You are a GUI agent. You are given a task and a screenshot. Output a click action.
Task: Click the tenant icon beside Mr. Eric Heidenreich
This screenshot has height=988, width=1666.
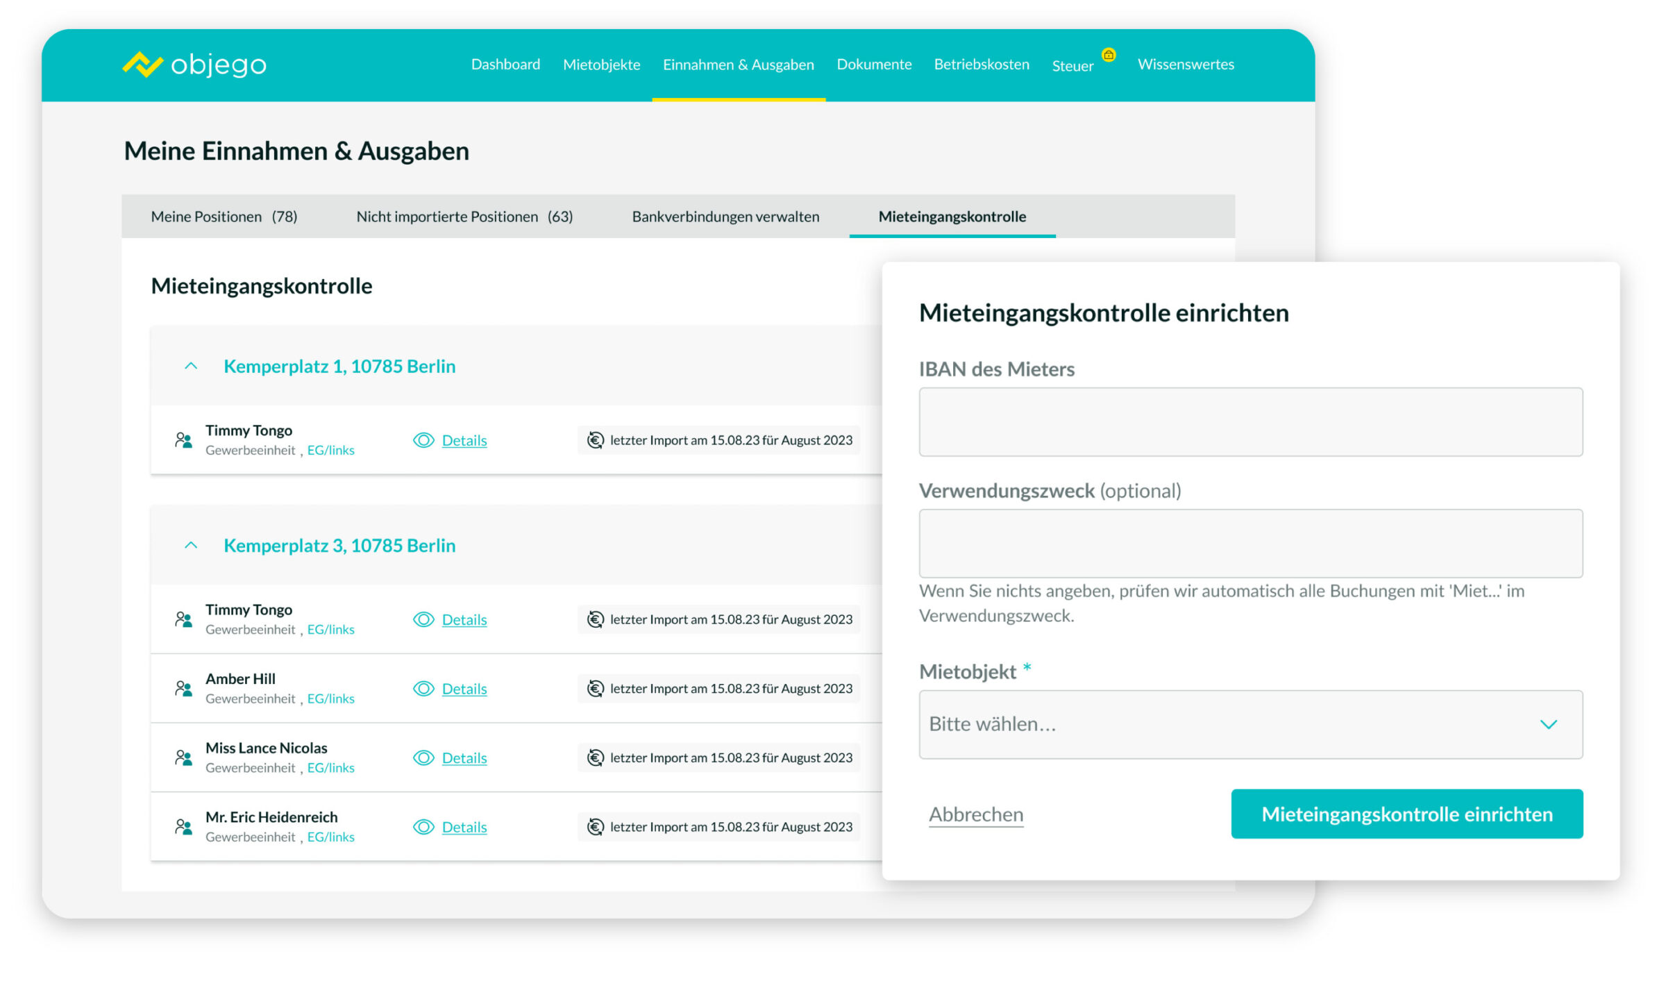tap(183, 826)
